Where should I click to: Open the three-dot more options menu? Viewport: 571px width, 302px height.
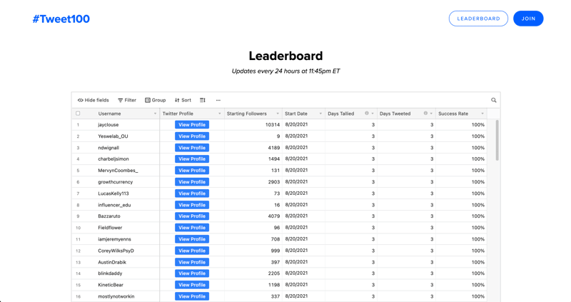pyautogui.click(x=218, y=101)
